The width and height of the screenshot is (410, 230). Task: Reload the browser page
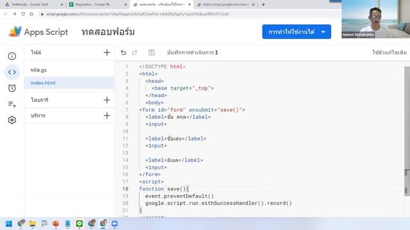coord(23,14)
